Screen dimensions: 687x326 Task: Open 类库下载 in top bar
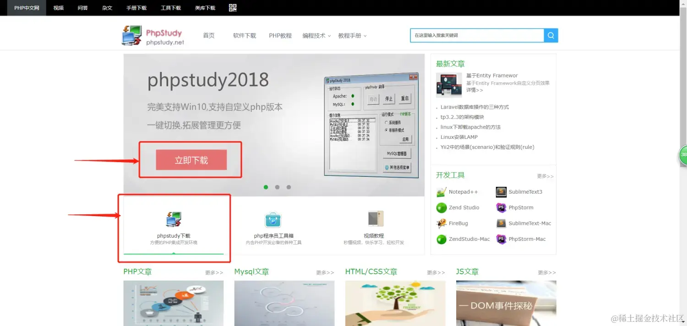pyautogui.click(x=205, y=8)
